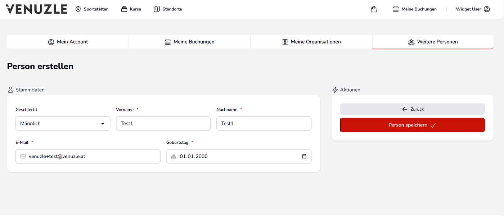504x216 pixels.
Task: Click the person icon in Mein Account tab
Action: click(51, 42)
